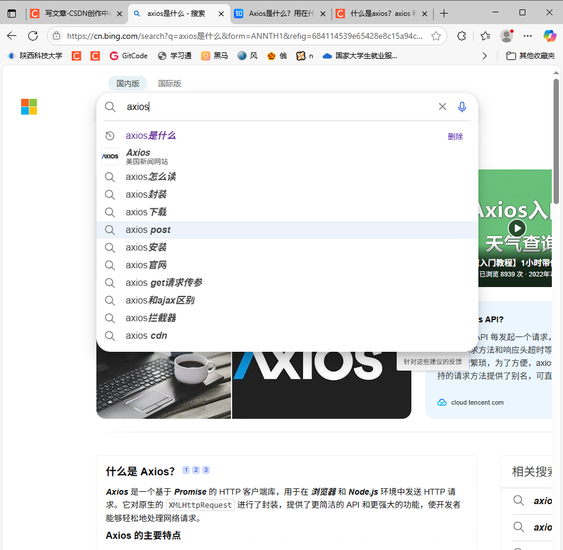Choose suggestion axios官网

pos(287,265)
